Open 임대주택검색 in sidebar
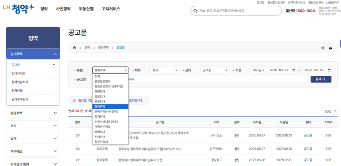341x166 pixels. pos(19,99)
